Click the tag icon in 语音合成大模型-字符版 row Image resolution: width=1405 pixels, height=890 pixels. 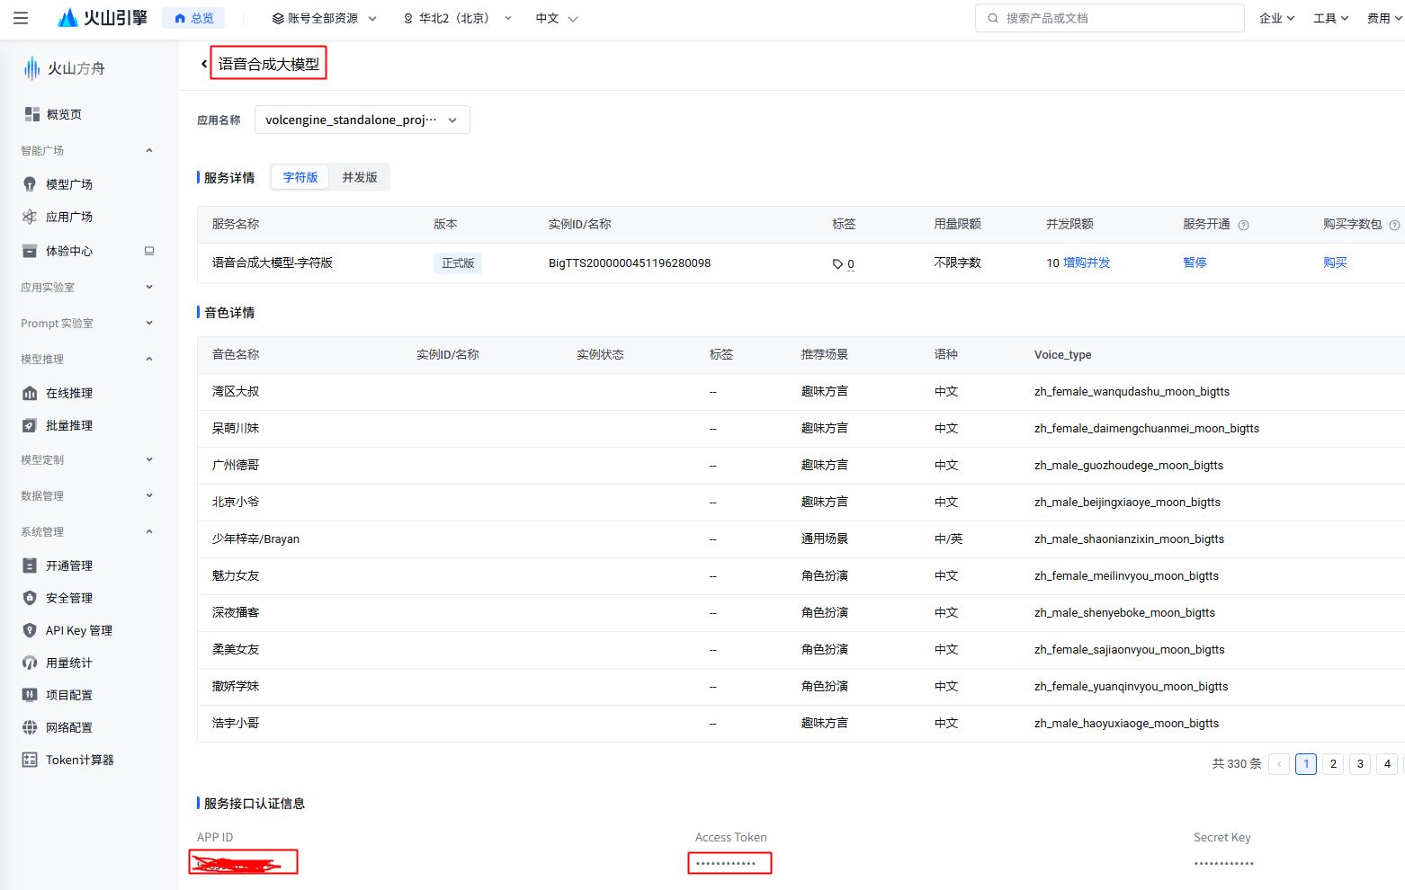tap(837, 264)
